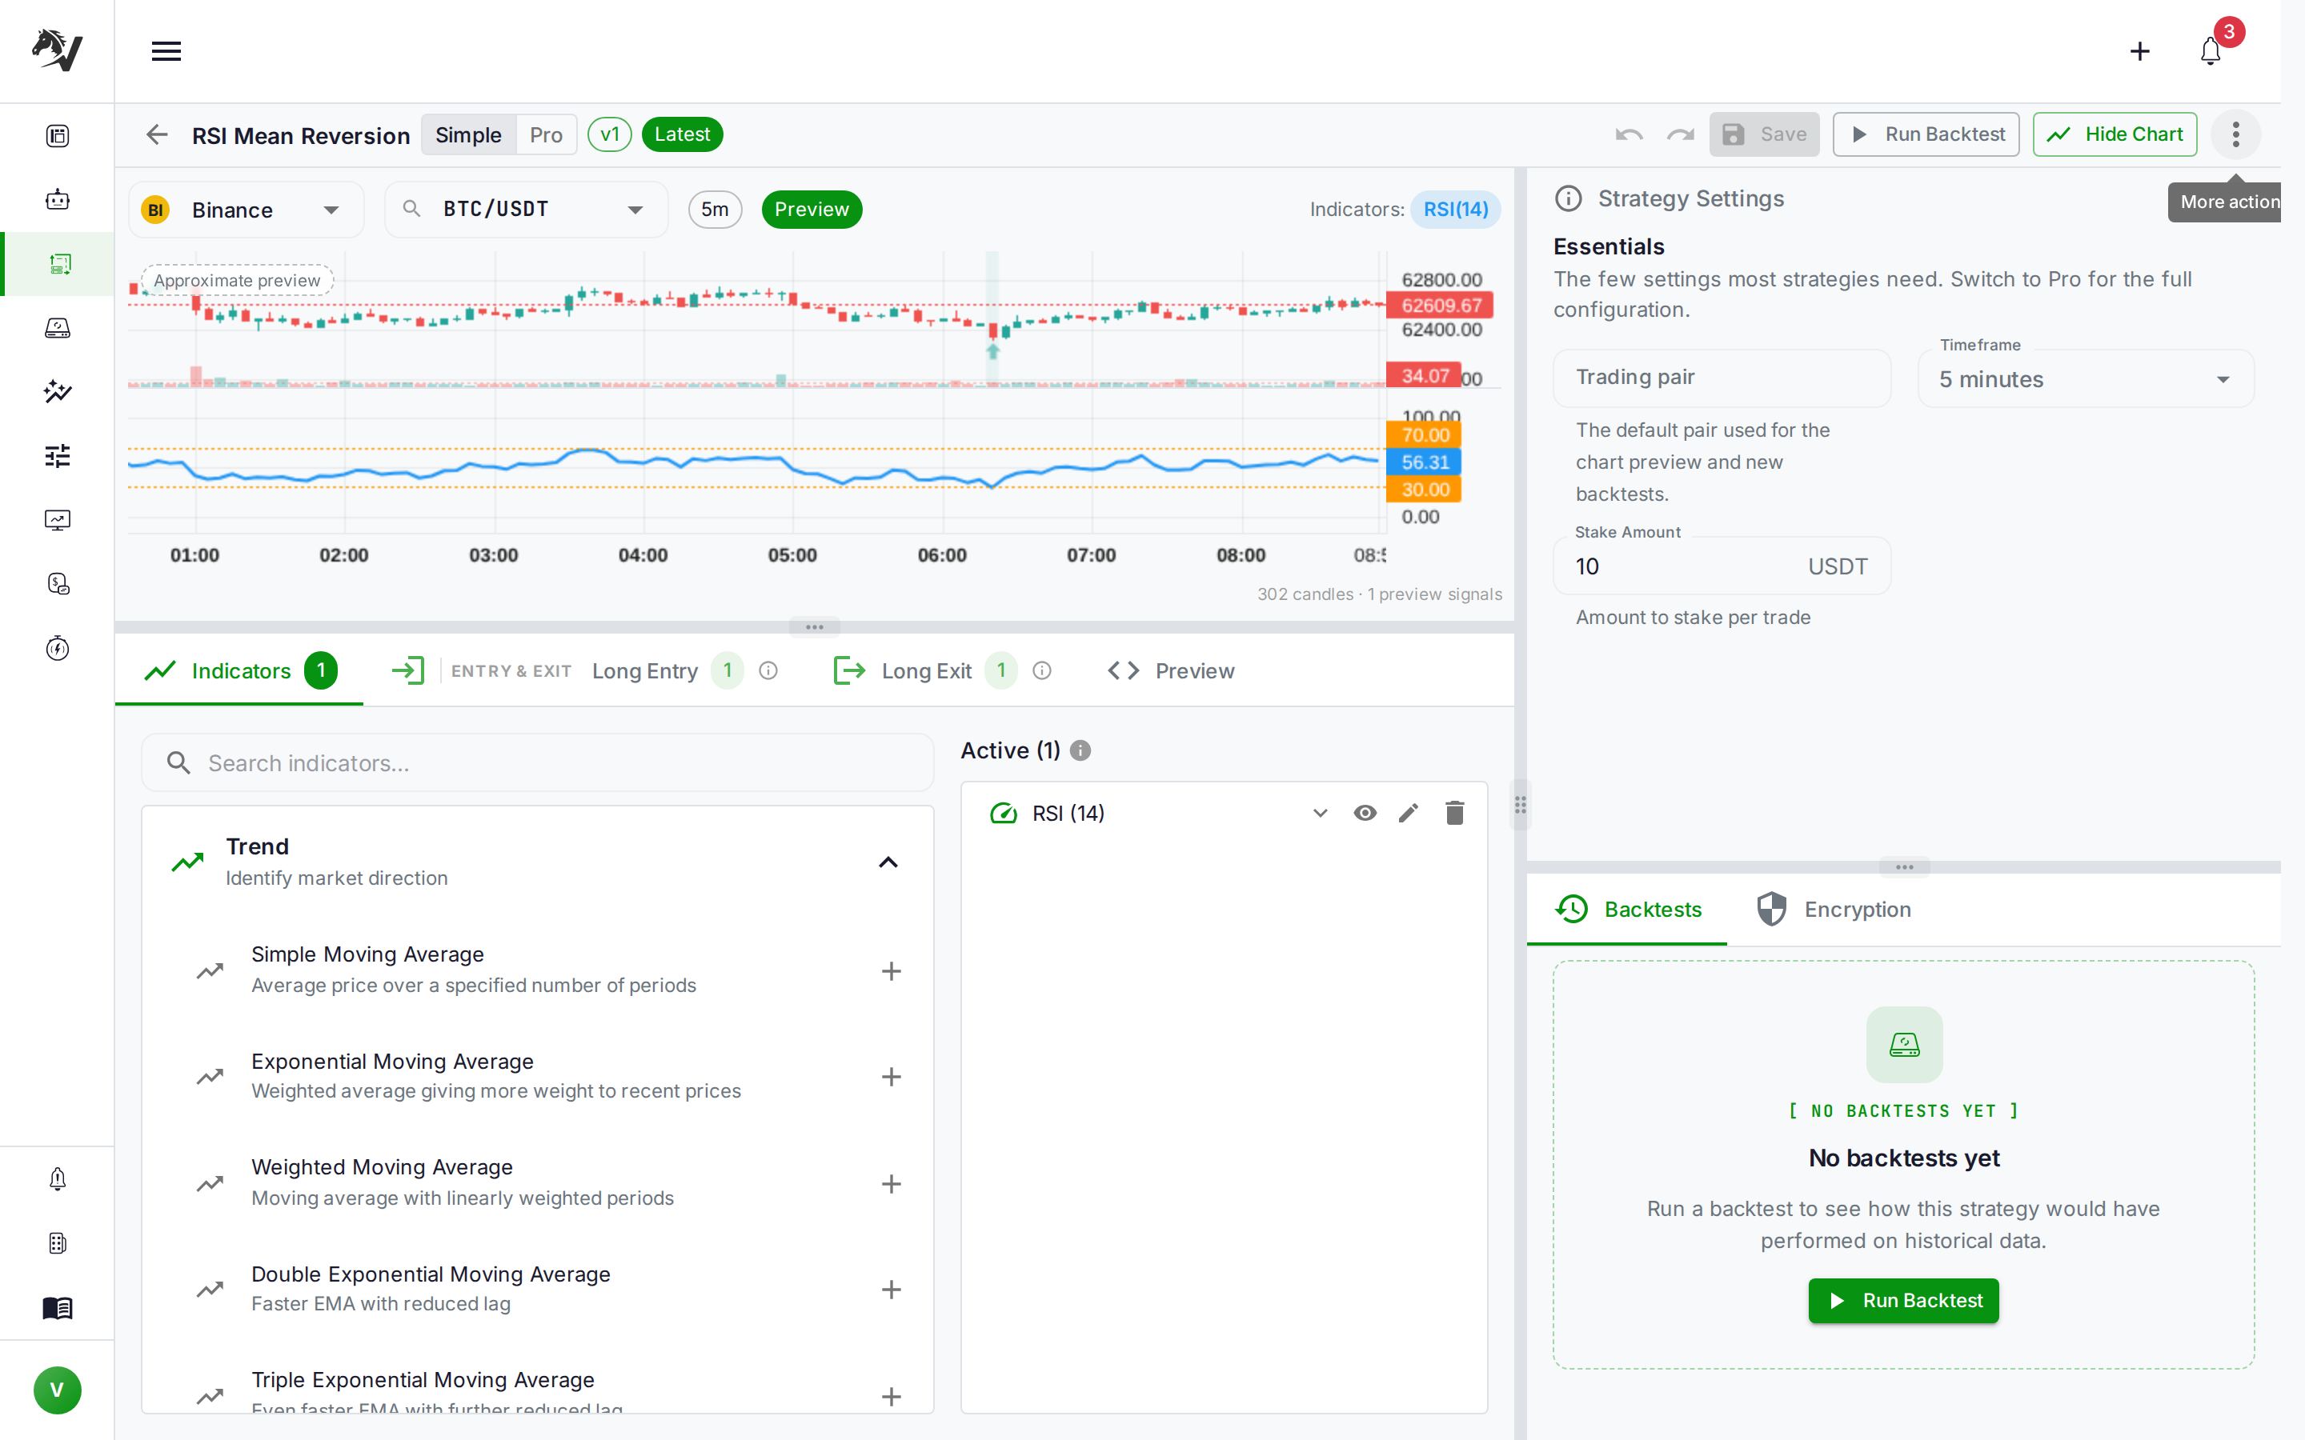
Task: Click the Hide Chart button
Action: click(x=2114, y=134)
